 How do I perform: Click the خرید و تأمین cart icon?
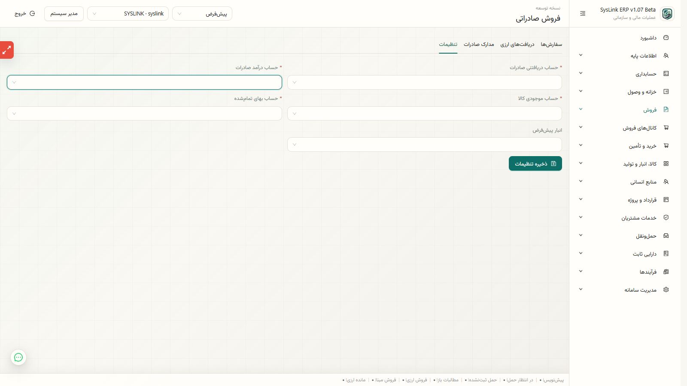pos(666,146)
